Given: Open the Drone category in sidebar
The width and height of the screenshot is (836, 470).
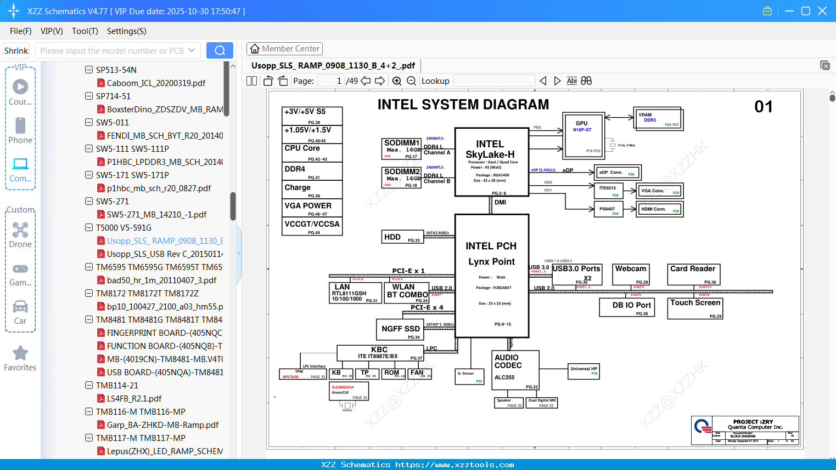Looking at the screenshot, I should tap(20, 235).
